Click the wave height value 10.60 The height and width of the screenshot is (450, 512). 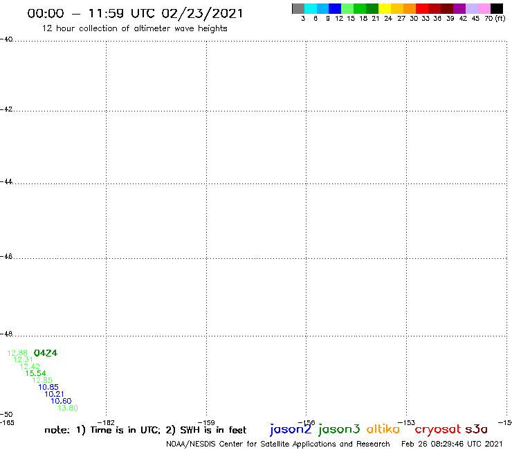(61, 401)
